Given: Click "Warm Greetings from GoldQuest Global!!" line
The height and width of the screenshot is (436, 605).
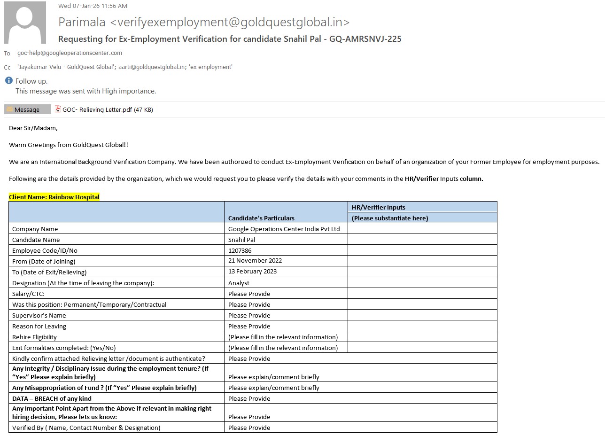Looking at the screenshot, I should tap(69, 145).
